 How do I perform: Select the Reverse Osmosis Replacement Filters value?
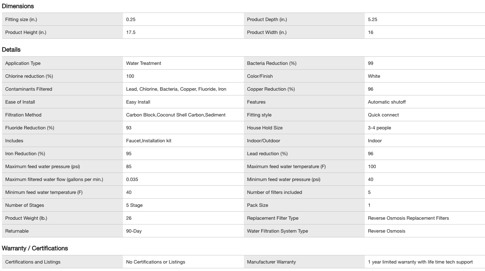tap(408, 218)
